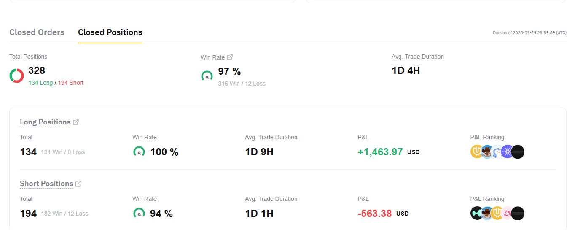Screen dimensions: 575x230
Task: Click the Long Positions 100% win rate gauge
Action: point(139,152)
